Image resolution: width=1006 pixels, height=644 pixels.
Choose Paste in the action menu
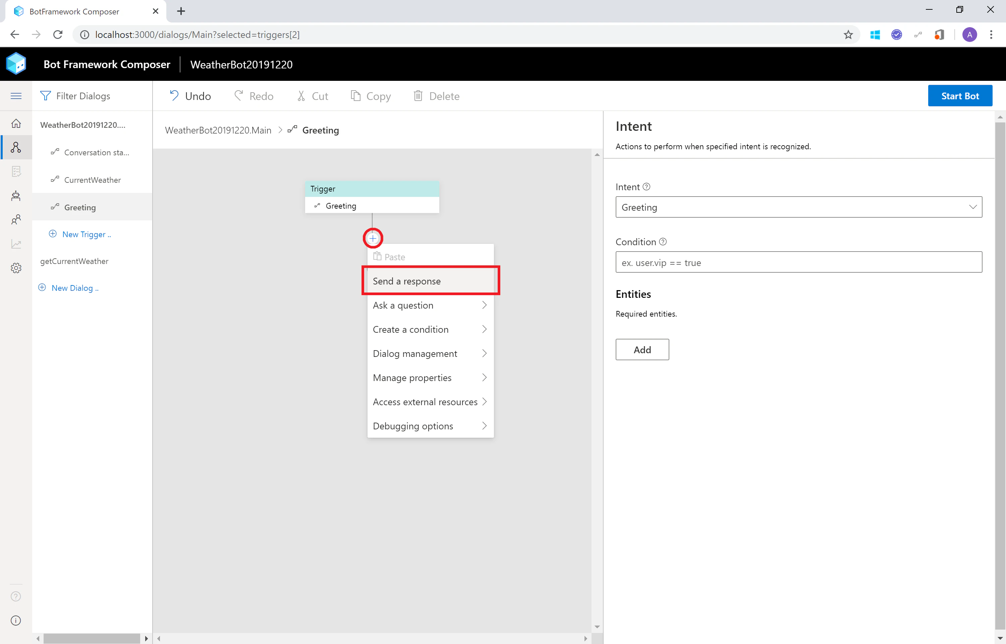click(430, 257)
